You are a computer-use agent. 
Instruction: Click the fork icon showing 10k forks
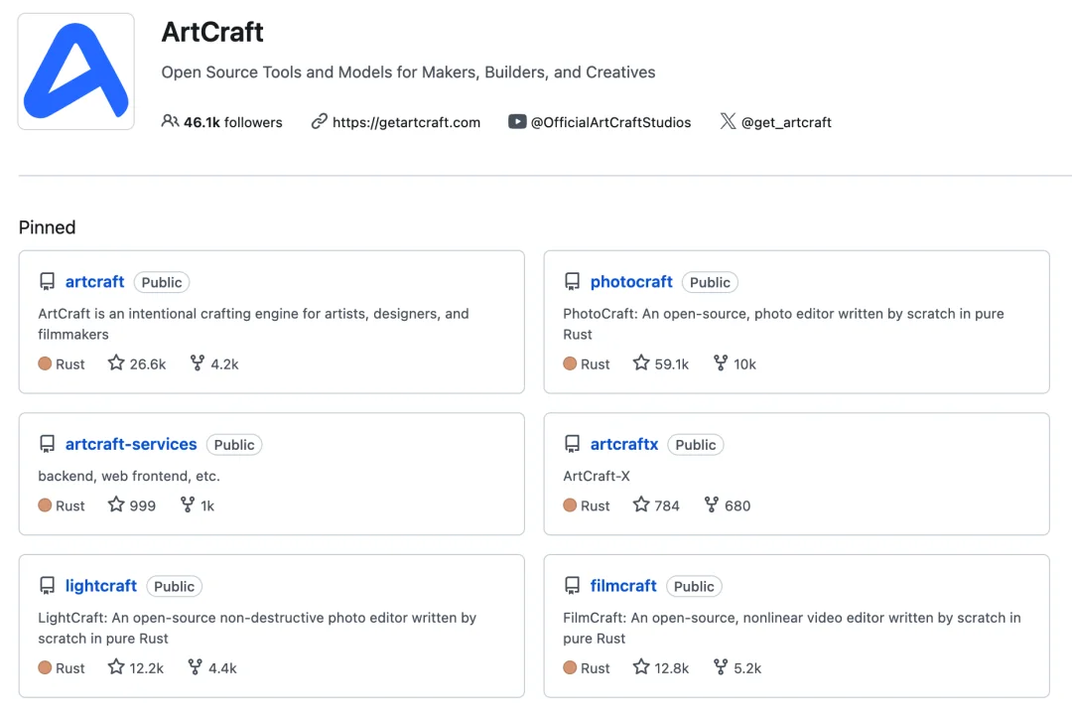coord(720,362)
